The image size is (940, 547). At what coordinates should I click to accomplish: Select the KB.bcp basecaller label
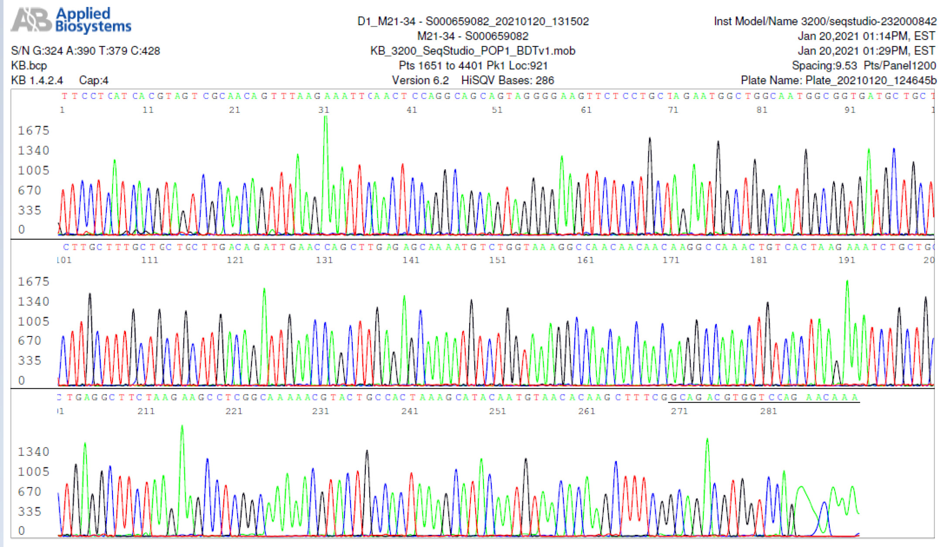click(x=29, y=66)
